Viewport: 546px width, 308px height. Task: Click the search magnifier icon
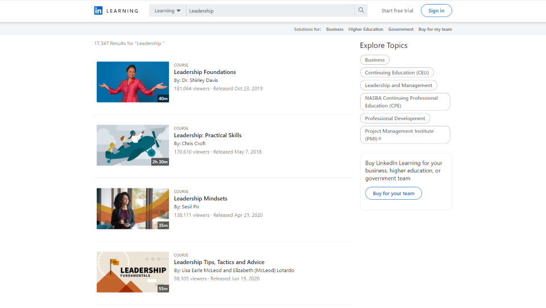tap(361, 10)
